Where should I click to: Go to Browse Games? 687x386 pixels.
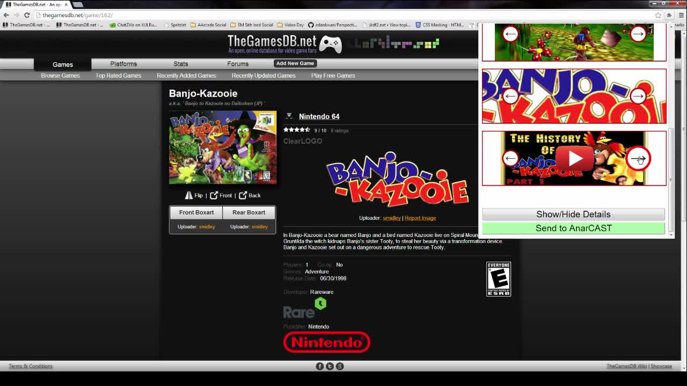click(60, 76)
